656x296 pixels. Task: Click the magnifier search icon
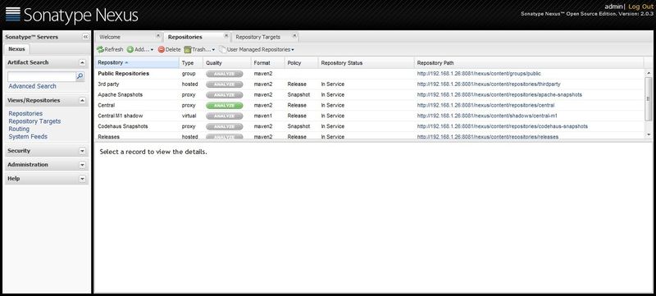[x=80, y=76]
